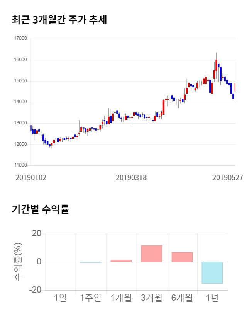Click the 3개월 period label
The height and width of the screenshot is (313, 247).
click(x=151, y=298)
